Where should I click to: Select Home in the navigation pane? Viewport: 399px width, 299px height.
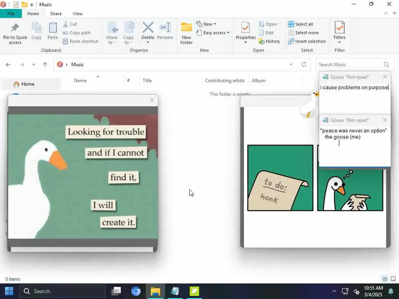(30, 84)
